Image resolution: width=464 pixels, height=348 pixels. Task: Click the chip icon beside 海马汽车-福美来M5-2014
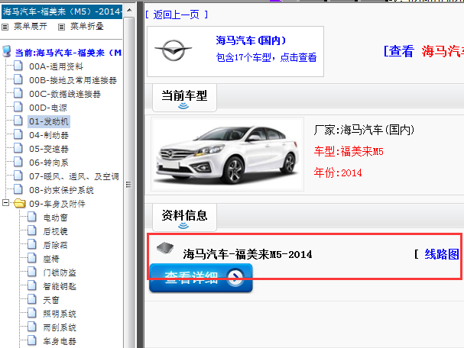point(165,247)
